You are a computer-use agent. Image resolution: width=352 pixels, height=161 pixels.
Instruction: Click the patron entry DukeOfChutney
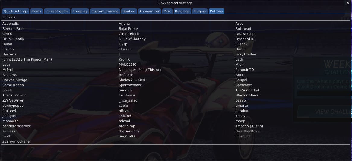point(132,39)
